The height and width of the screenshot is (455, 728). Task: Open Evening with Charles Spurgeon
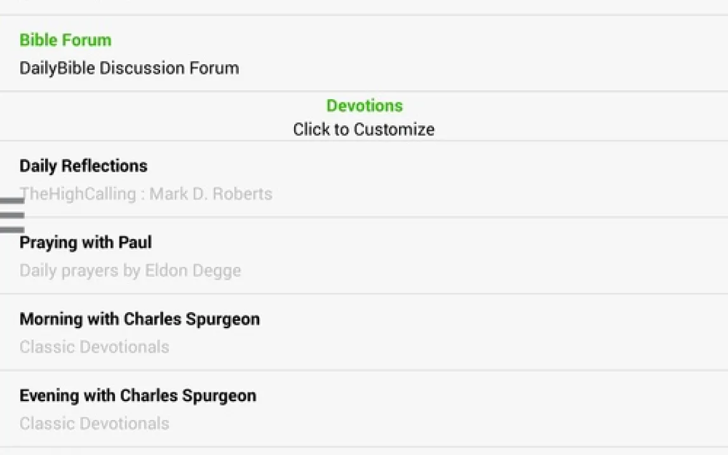coord(138,395)
